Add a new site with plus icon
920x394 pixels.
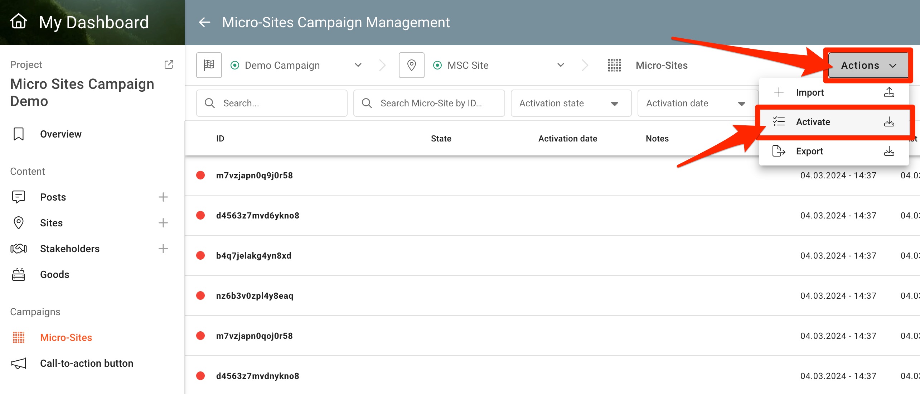click(x=163, y=223)
